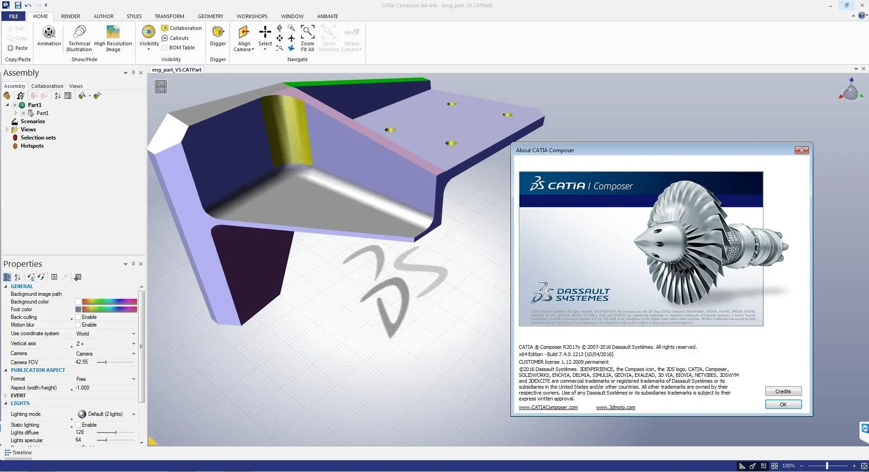Click categorized view icon in Properties toolbar
The height and width of the screenshot is (472, 869).
7,277
